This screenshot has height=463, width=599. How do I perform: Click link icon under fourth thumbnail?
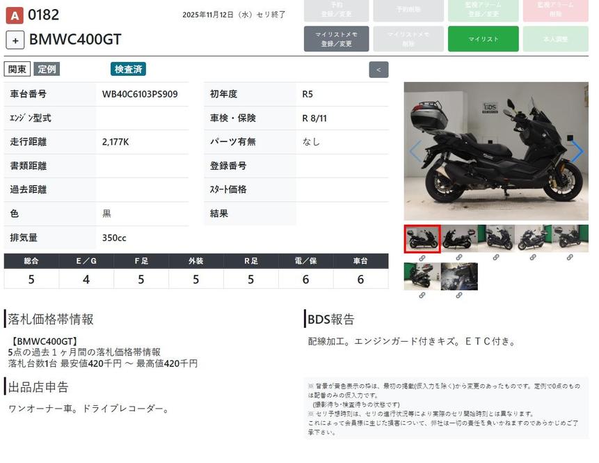533,258
